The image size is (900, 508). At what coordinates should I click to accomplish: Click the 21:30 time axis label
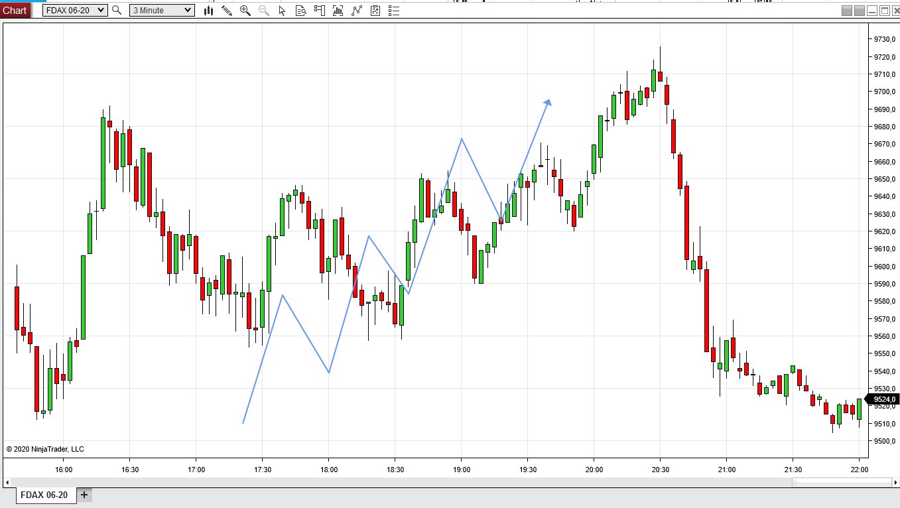pyautogui.click(x=793, y=470)
